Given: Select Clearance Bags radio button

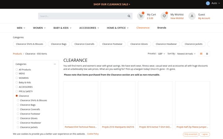Looking at the screenshot, I should (18, 105).
